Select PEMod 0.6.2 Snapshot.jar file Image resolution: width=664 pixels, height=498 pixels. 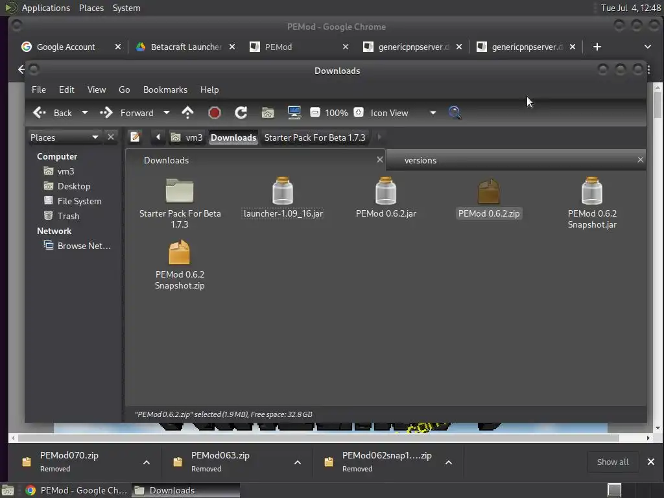(x=592, y=203)
